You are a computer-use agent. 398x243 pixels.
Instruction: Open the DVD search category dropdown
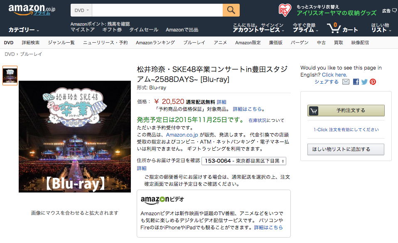tap(81, 10)
